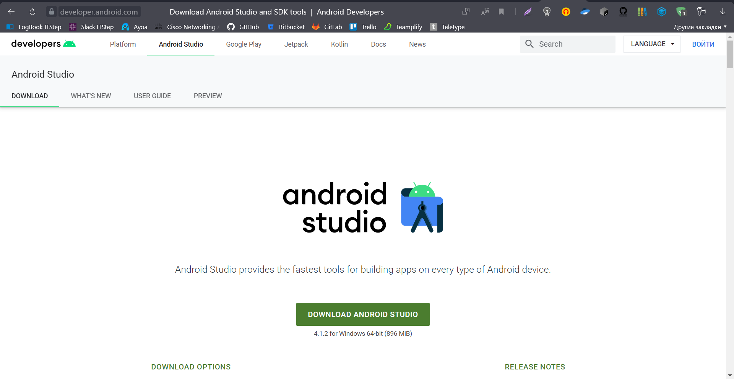734x379 pixels.
Task: Click the developer.android.com address field
Action: coord(99,12)
